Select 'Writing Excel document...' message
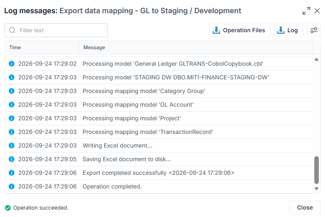This screenshot has width=325, height=217. click(117, 145)
